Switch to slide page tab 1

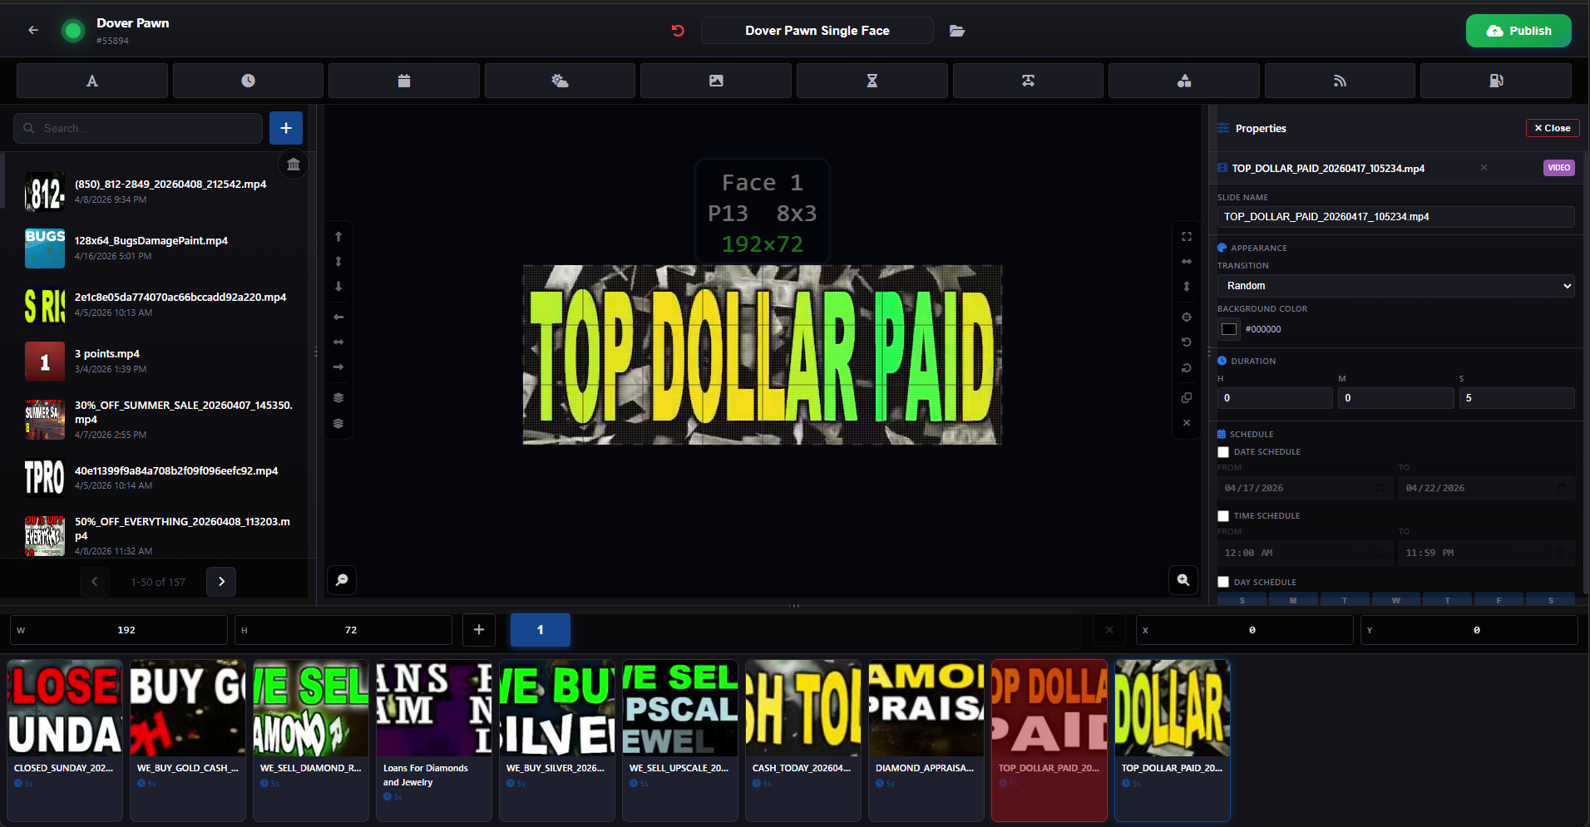coord(540,630)
